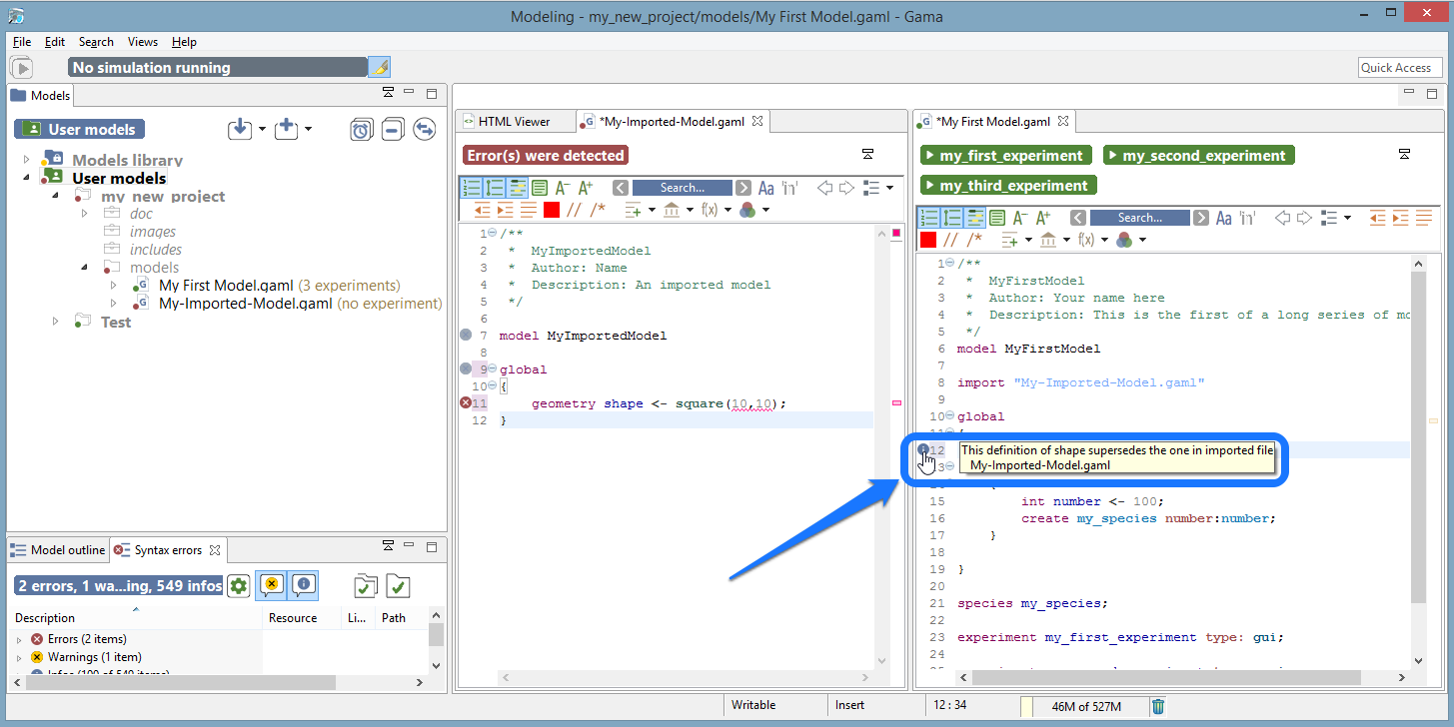Viewport: 1454px width, 727px height.
Task: Switch to the HTML Viewer tab
Action: [x=515, y=121]
